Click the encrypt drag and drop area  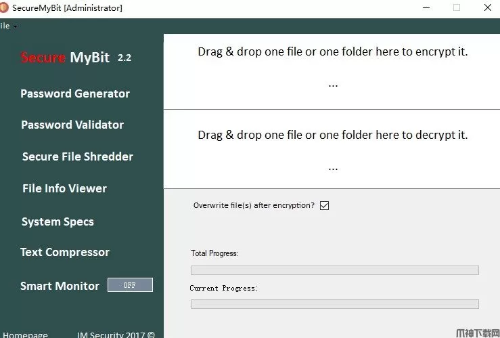click(x=332, y=71)
